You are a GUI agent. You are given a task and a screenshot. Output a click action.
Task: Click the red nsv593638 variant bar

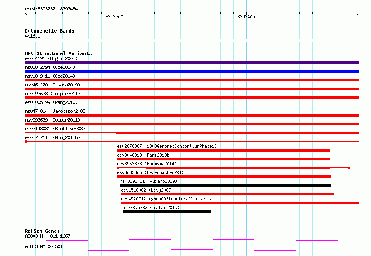point(192,98)
